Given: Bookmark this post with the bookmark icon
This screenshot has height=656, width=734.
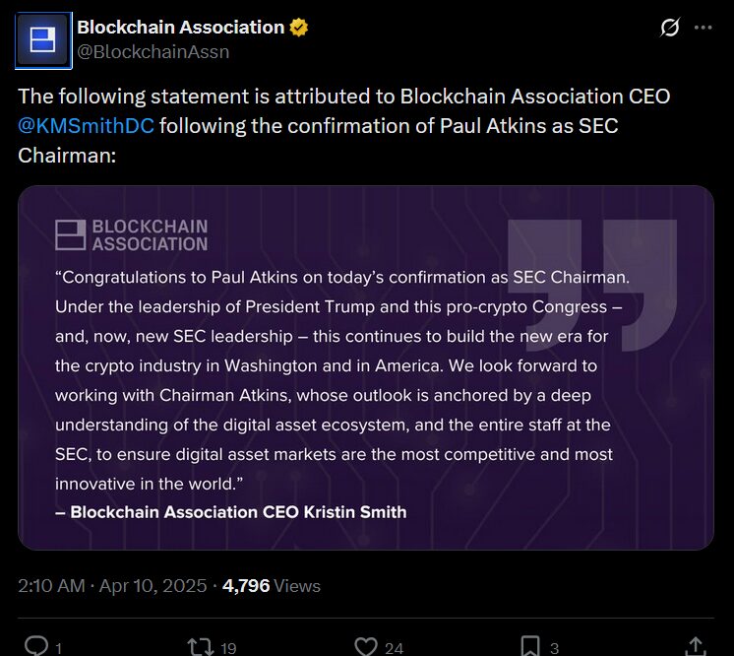Looking at the screenshot, I should (529, 645).
